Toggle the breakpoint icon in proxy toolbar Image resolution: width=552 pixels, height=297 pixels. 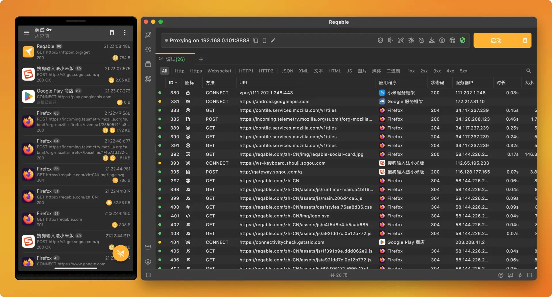click(x=390, y=41)
